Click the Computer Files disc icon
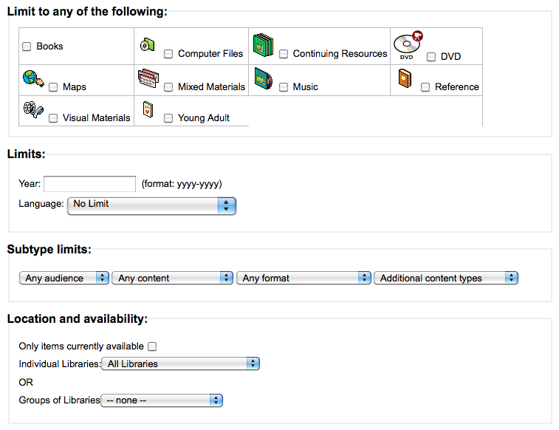The height and width of the screenshot is (430, 559). 147,44
